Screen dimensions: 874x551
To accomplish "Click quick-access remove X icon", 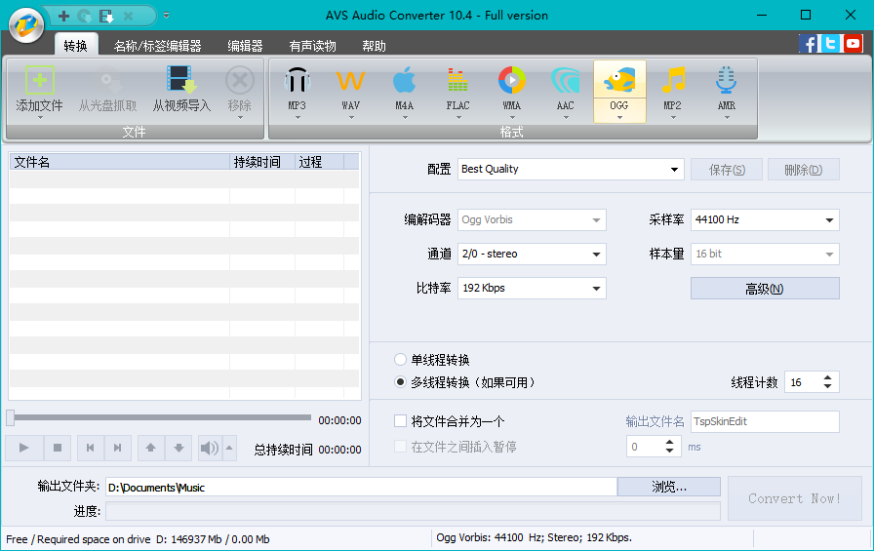I will (128, 17).
